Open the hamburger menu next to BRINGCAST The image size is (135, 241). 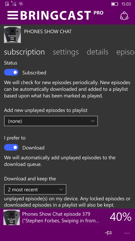13,15
